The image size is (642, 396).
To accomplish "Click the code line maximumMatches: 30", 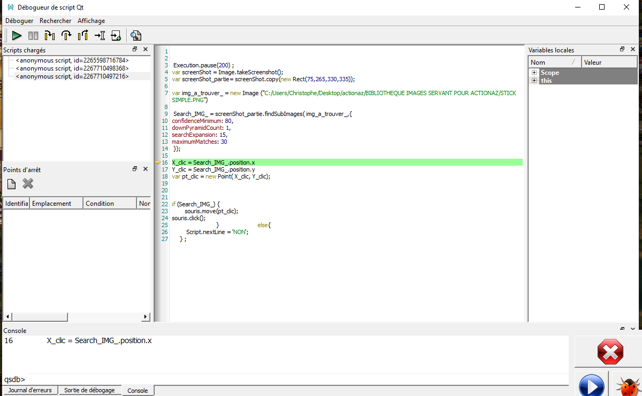I will pos(199,142).
